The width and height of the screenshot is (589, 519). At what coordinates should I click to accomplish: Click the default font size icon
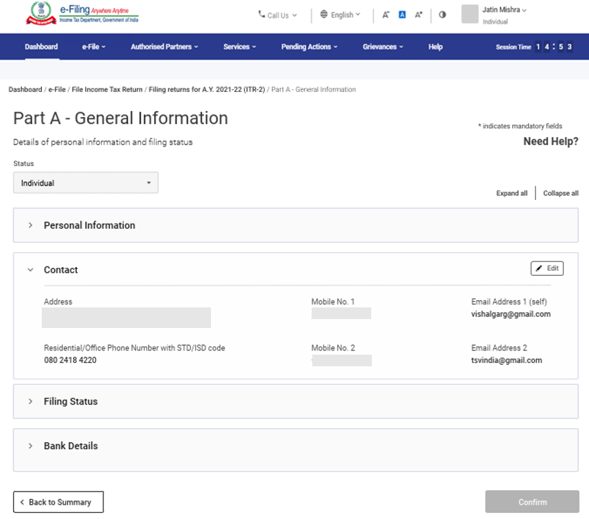(x=402, y=15)
